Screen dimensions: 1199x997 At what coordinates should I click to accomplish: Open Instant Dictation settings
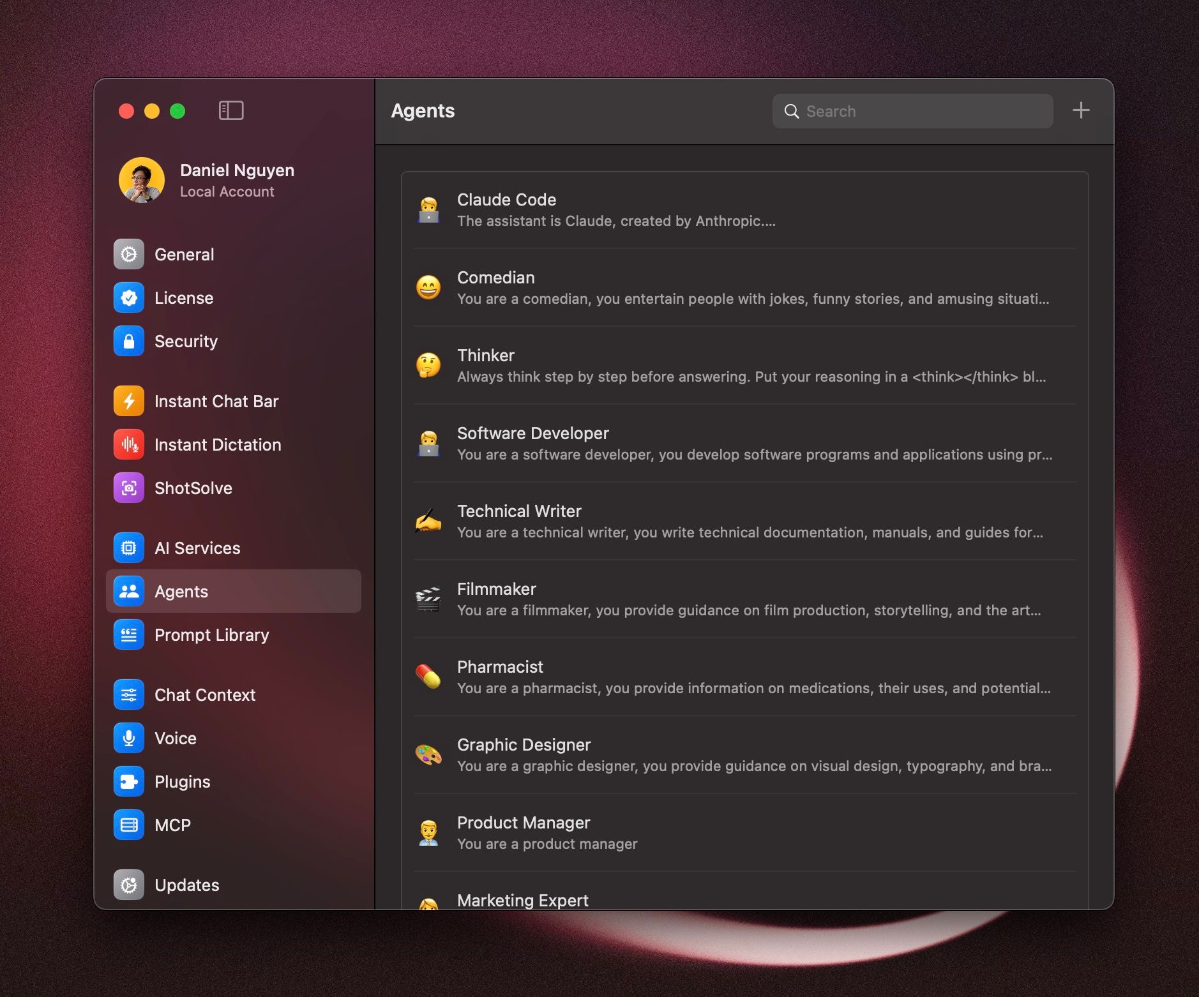point(217,445)
